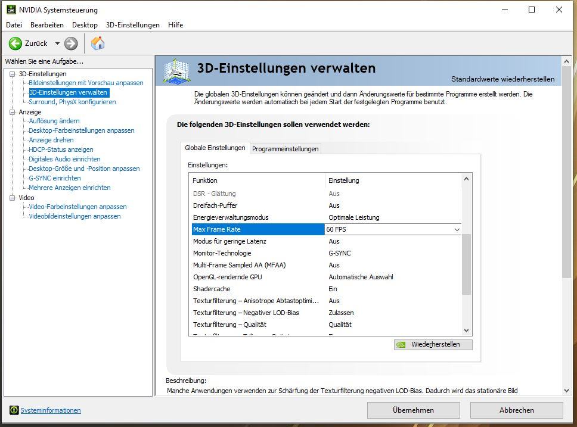Open Videobildeinstellungen anpassen

[x=75, y=216]
